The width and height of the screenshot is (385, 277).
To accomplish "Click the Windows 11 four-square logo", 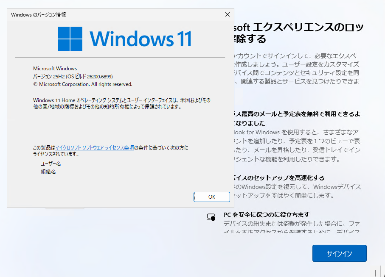I will pos(70,39).
